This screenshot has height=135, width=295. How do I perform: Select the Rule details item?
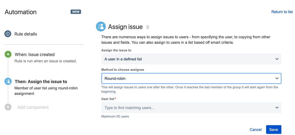pyautogui.click(x=26, y=34)
